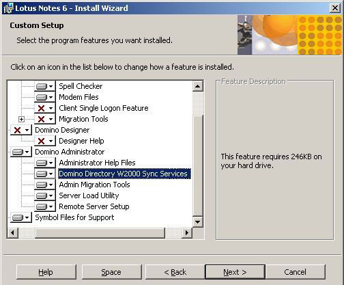Screen dimensions: 344x285
Task: Expand the Migration Tools tree node
Action: point(21,119)
